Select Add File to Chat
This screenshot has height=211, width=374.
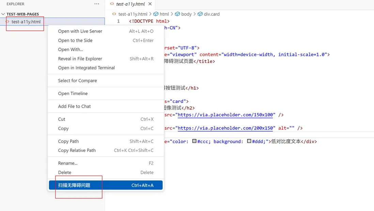click(x=74, y=106)
